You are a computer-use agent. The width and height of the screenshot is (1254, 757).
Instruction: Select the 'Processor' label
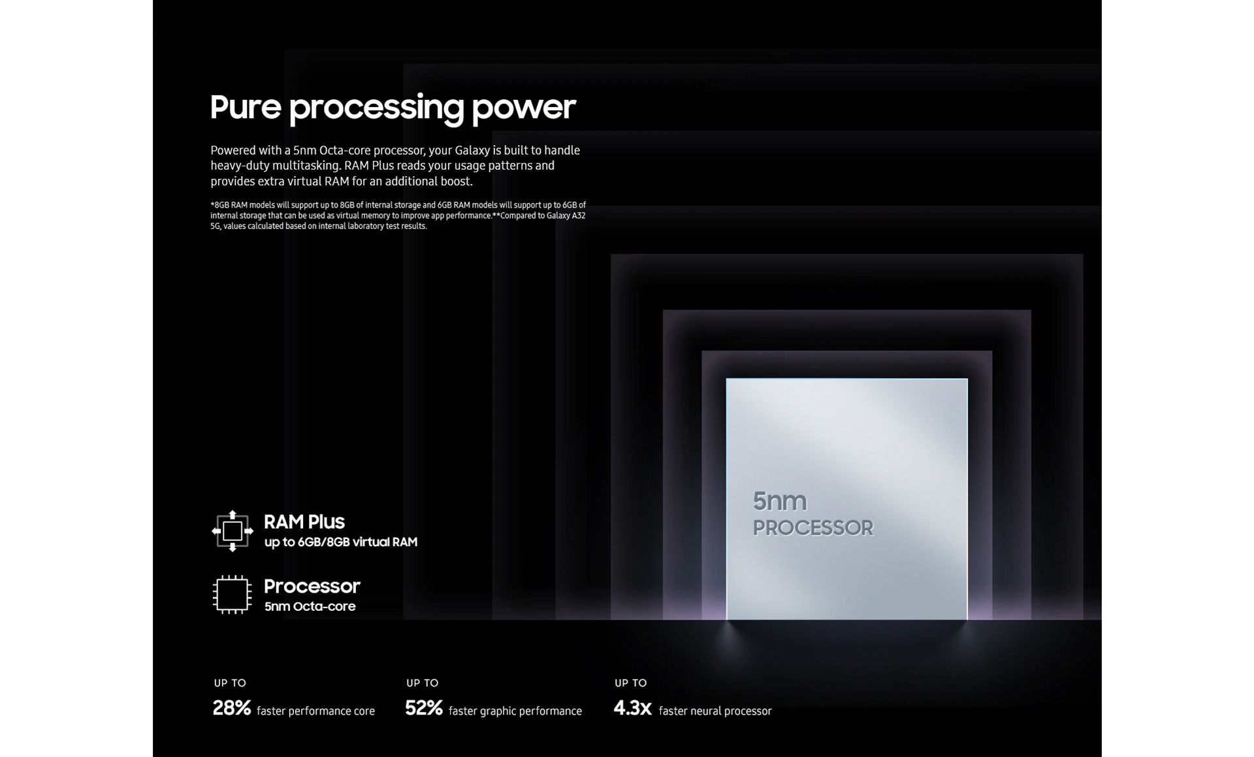[x=312, y=586]
